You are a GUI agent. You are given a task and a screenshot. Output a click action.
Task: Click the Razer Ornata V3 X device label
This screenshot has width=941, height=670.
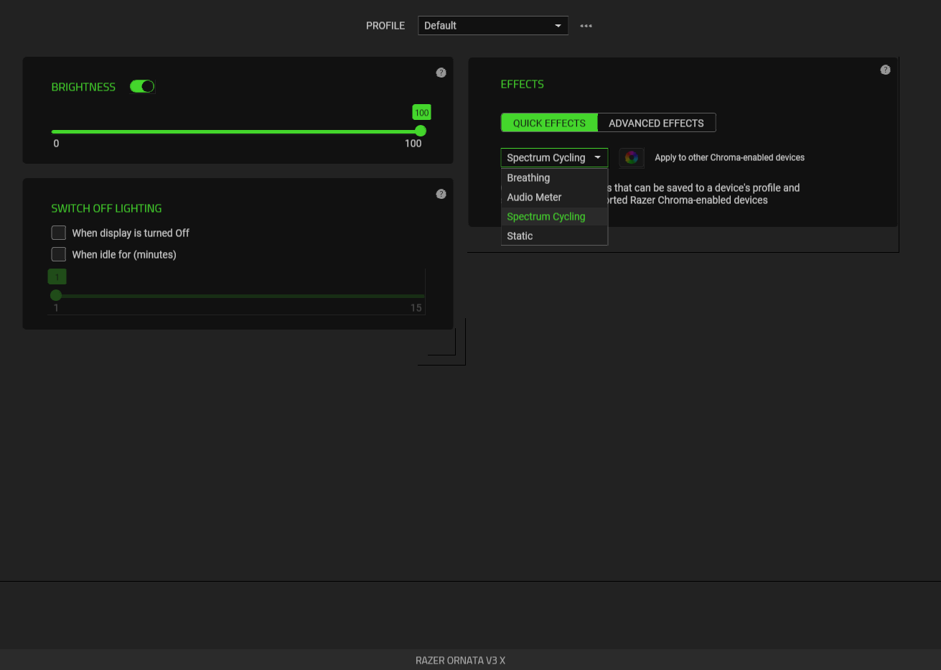(460, 660)
